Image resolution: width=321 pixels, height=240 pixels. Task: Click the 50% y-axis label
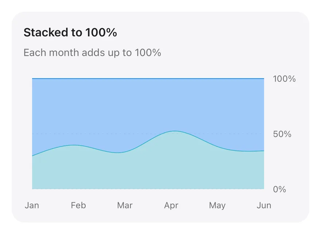(x=282, y=134)
